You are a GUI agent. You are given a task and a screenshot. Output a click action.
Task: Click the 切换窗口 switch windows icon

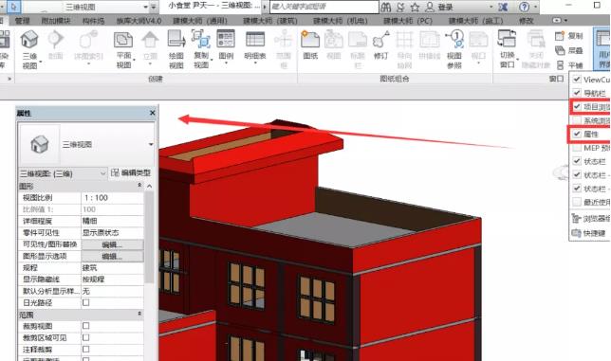pyautogui.click(x=507, y=39)
